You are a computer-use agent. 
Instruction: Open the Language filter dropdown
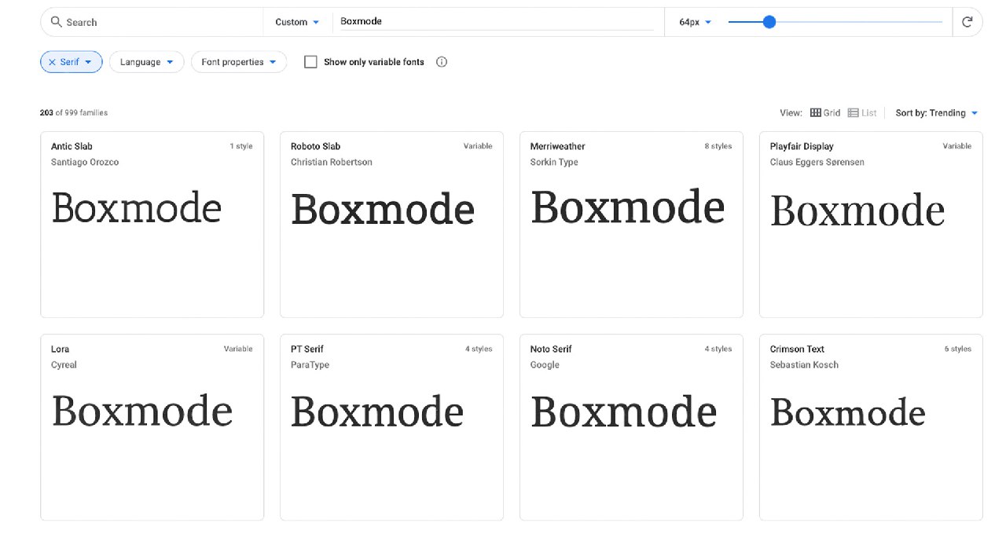tap(146, 62)
